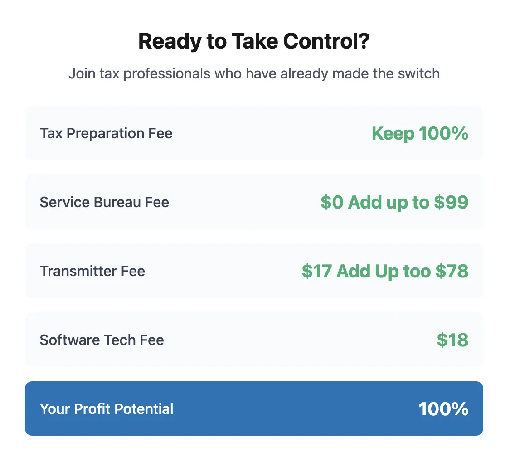Select the Software Tech Fee row card

254,340
